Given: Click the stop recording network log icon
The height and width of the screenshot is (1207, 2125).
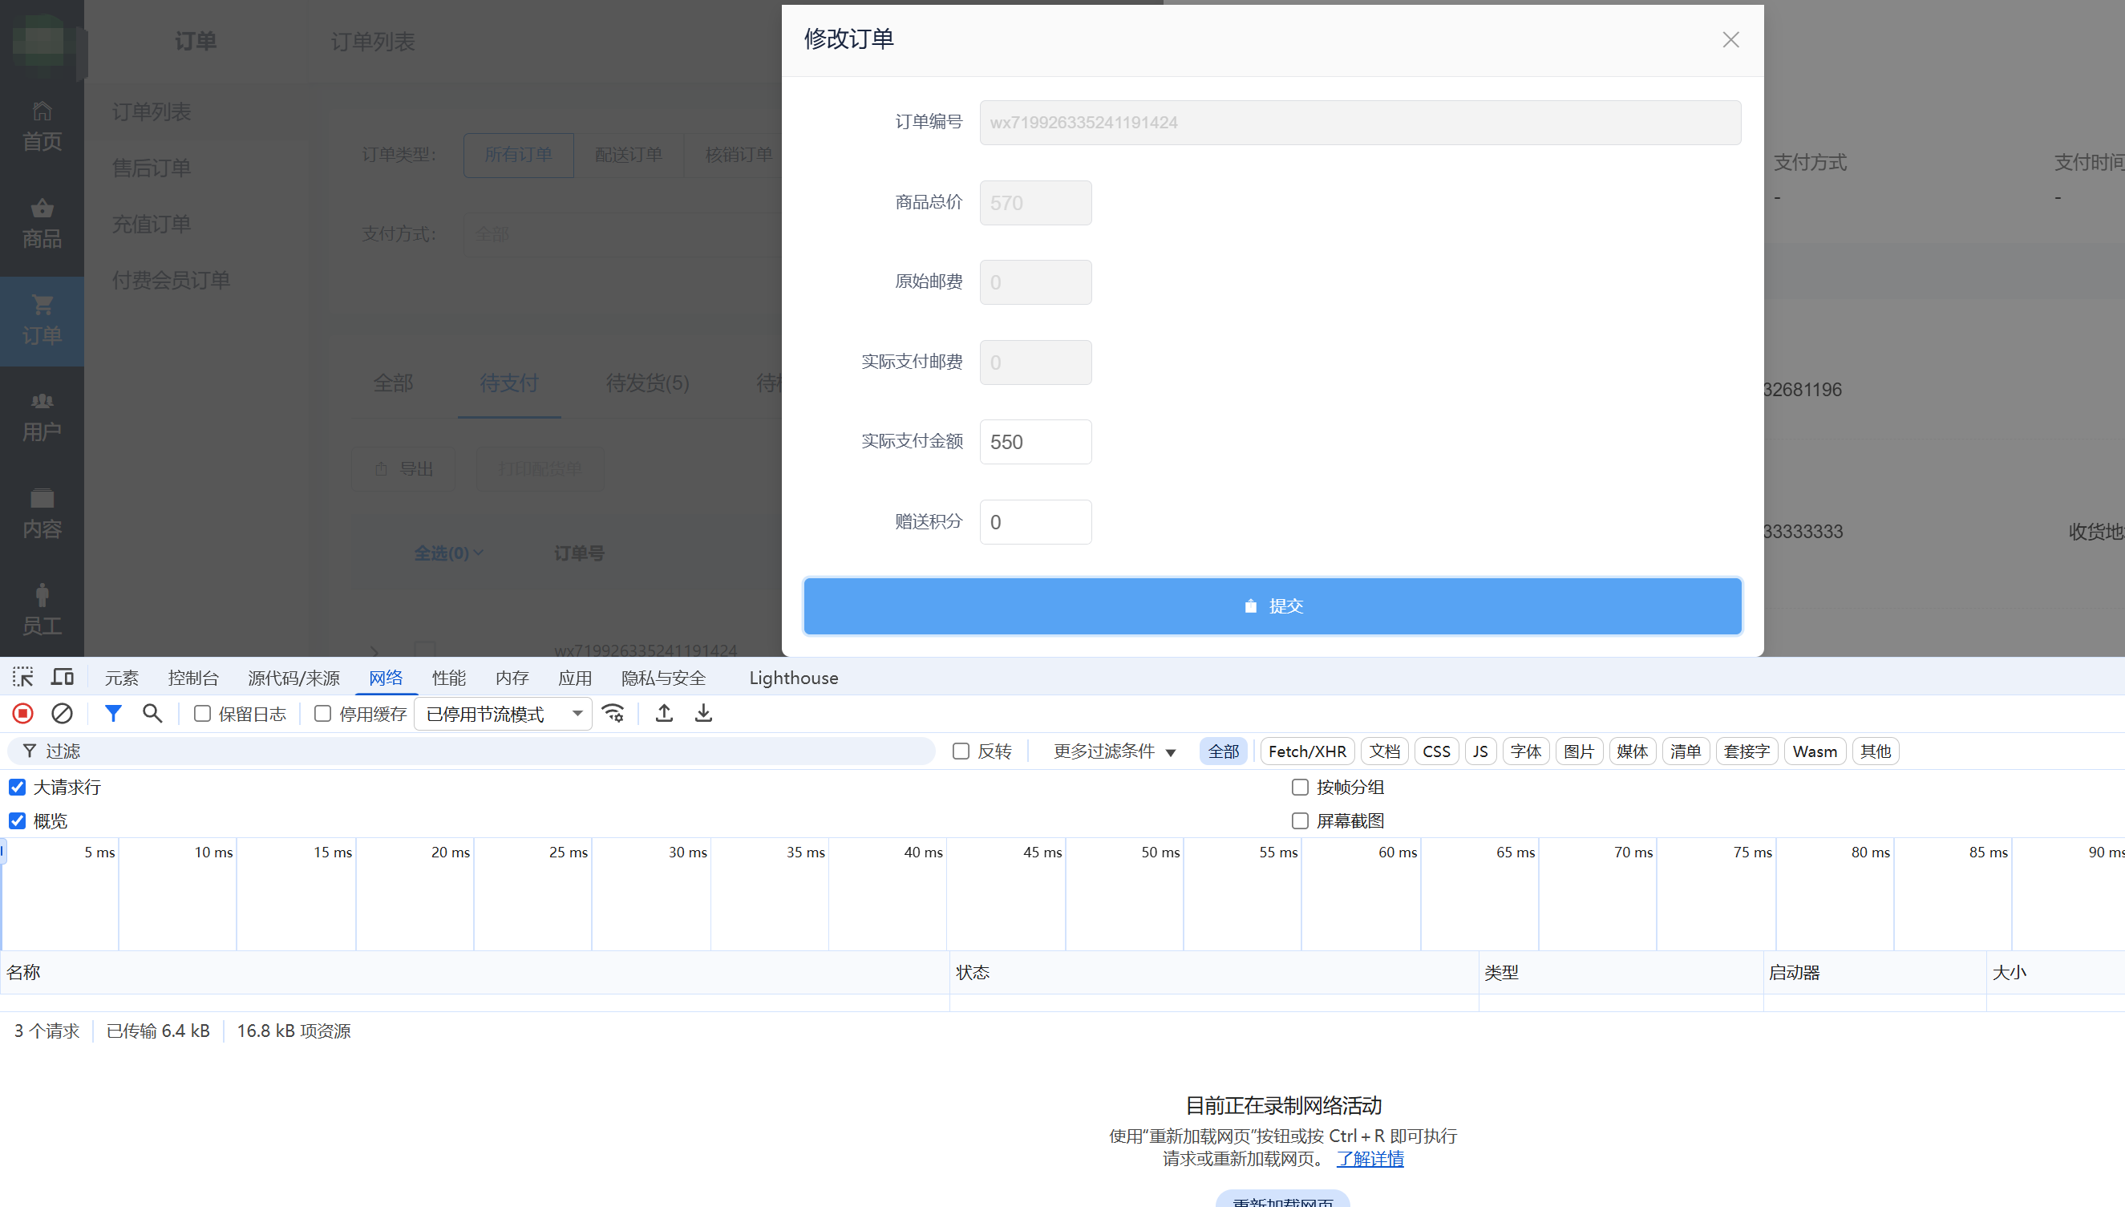Looking at the screenshot, I should [22, 713].
